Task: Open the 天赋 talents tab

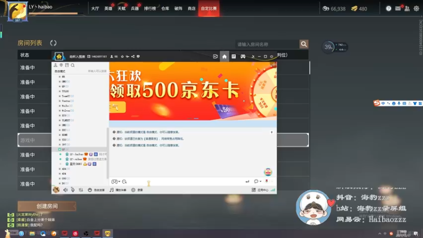Action: pos(122,8)
